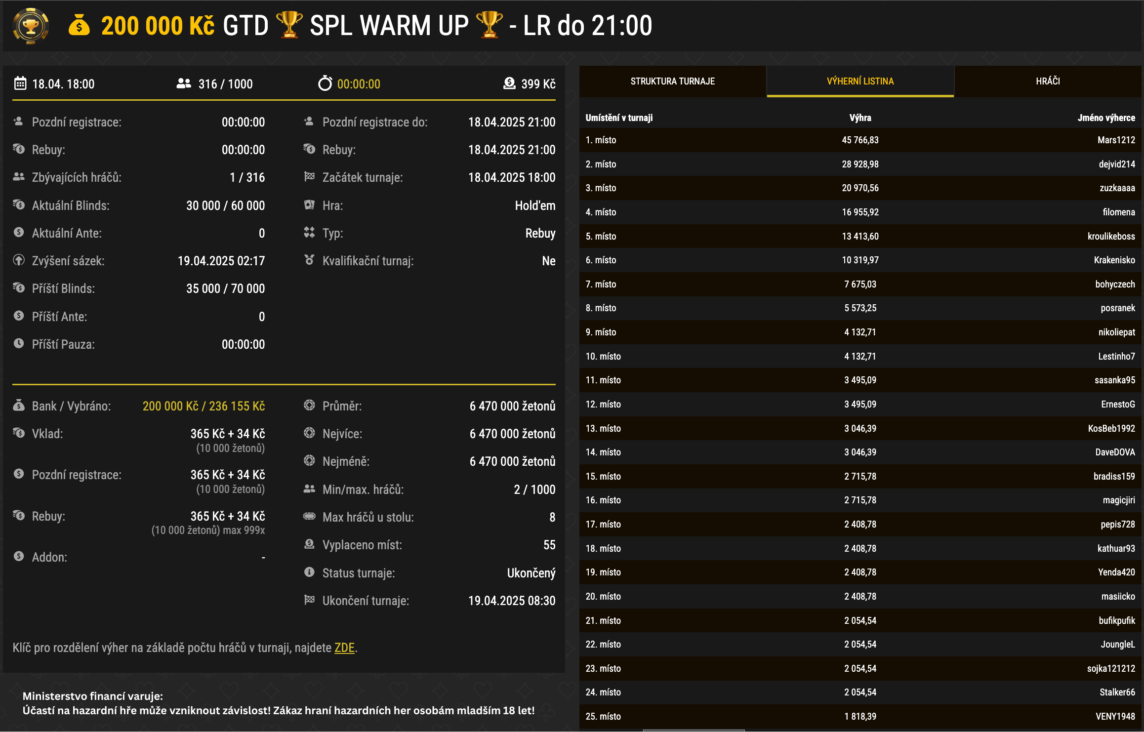The height and width of the screenshot is (732, 1144).
Task: Click the calendar icon beside 18.04. 18:00
Action: [x=19, y=83]
